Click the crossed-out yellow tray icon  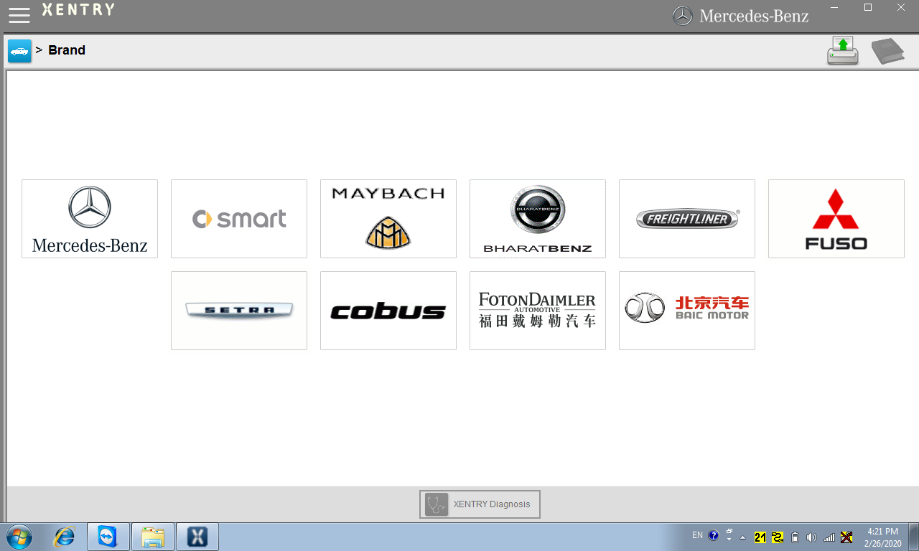tap(846, 537)
